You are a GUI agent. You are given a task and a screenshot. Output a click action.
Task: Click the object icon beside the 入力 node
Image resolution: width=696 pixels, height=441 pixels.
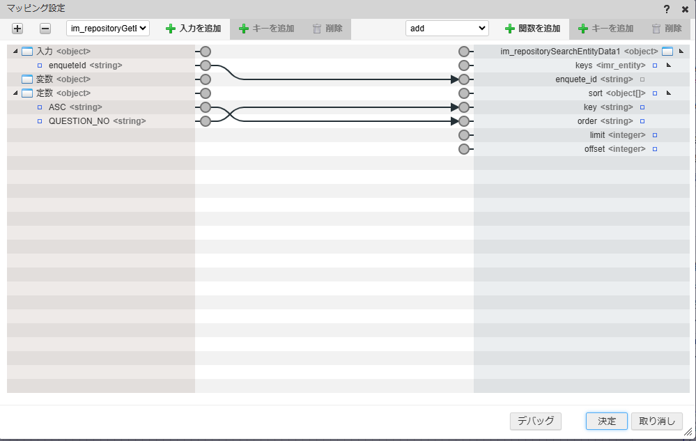26,51
